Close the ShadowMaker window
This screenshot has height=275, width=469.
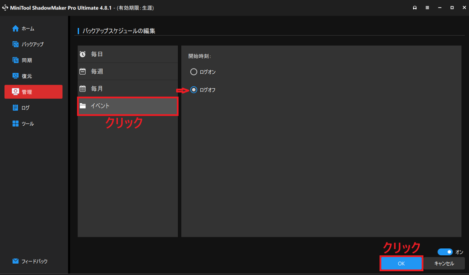click(x=464, y=8)
